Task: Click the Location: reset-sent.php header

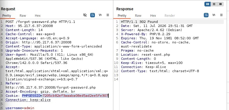Action: coord(146,55)
